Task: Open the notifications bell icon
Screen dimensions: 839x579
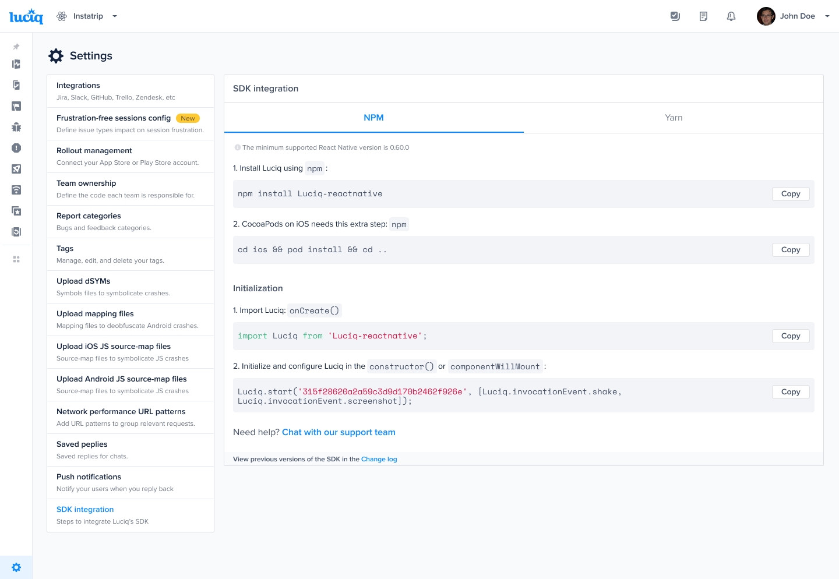Action: click(731, 16)
